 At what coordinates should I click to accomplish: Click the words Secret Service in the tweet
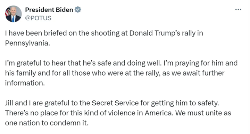[115, 103]
